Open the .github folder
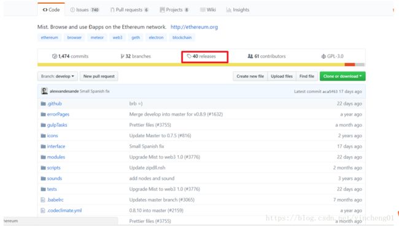The width and height of the screenshot is (399, 226). click(54, 104)
